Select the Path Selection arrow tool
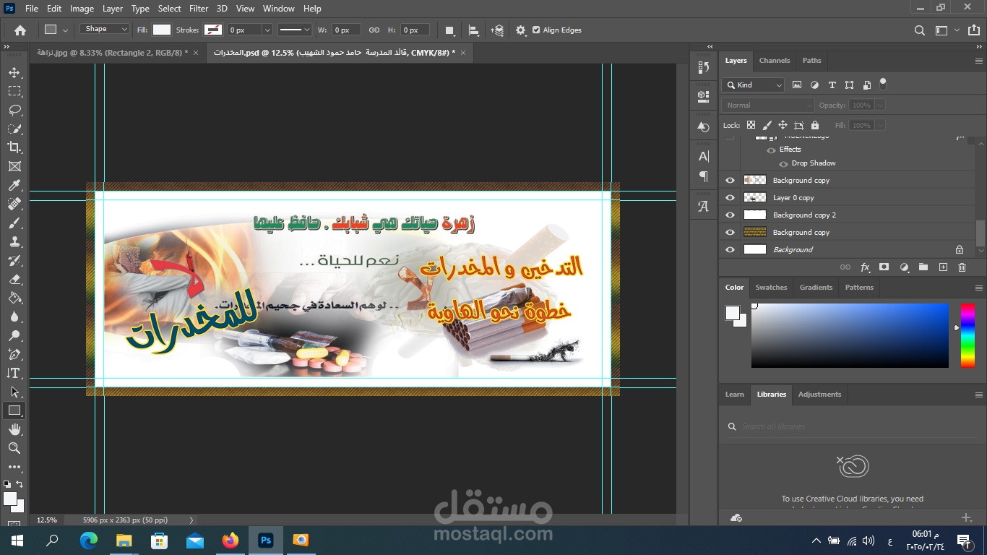This screenshot has width=987, height=555. coord(14,392)
